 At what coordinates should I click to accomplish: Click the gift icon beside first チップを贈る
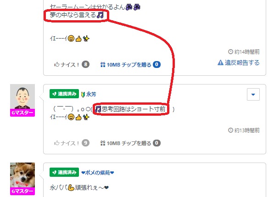point(103,64)
